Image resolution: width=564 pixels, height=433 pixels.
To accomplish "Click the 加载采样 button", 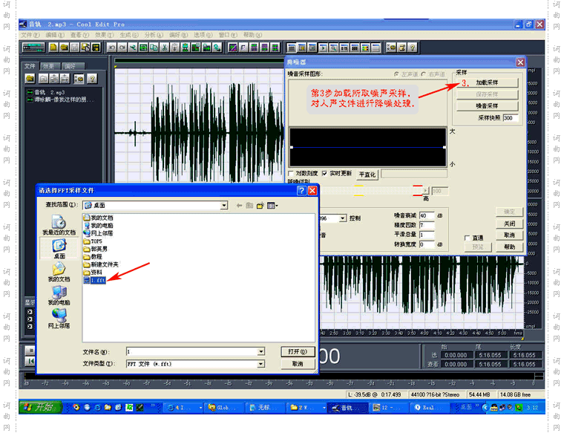I will (487, 82).
